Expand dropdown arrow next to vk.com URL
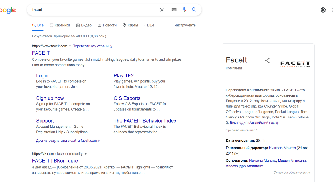 pos(85,154)
